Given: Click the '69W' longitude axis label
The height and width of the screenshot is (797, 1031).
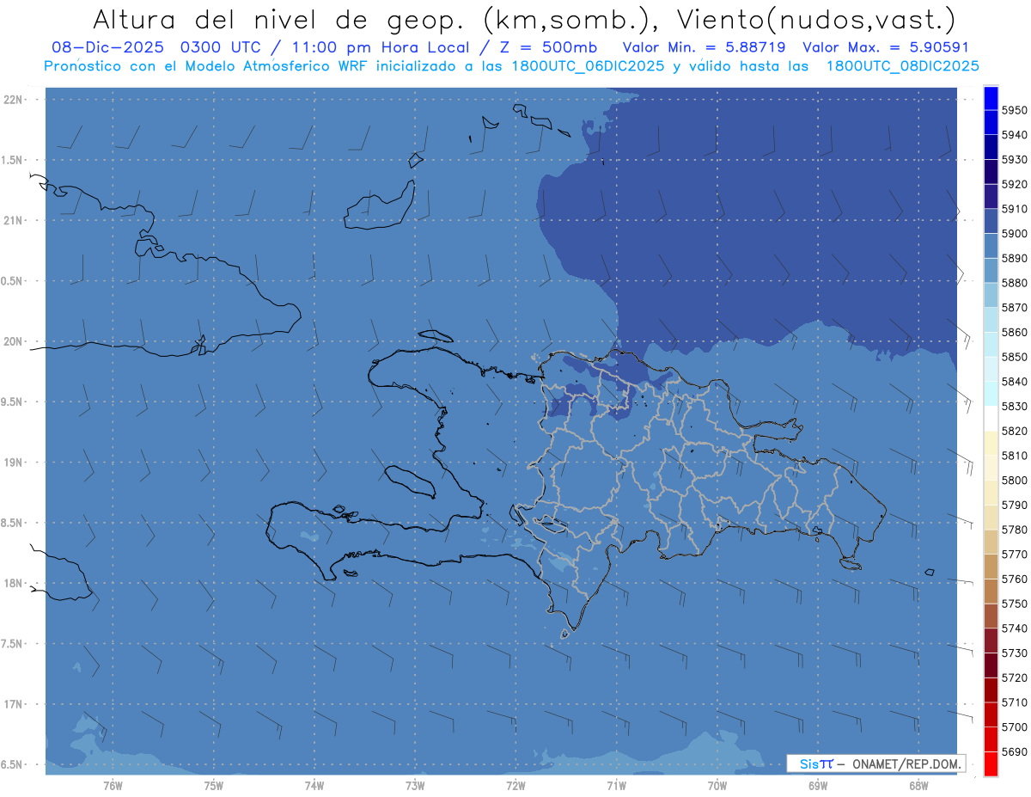Looking at the screenshot, I should pos(818,786).
